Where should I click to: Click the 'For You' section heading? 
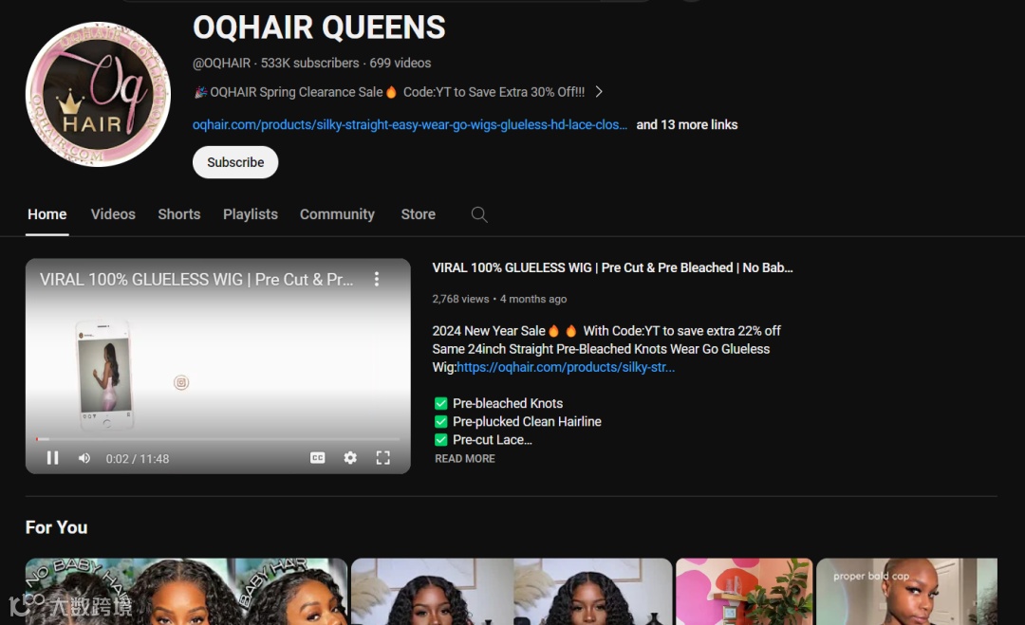(56, 527)
